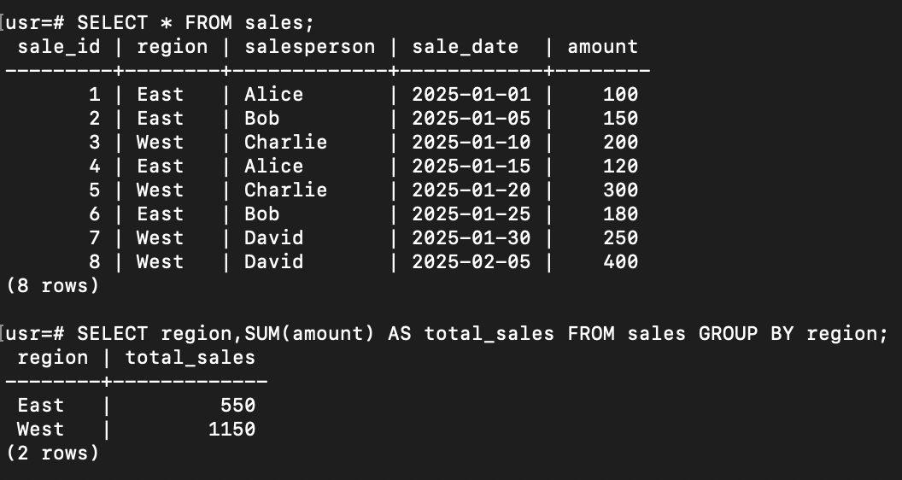Screen dimensions: 902x480
Task: Click the East total 550
Action: pos(237,406)
